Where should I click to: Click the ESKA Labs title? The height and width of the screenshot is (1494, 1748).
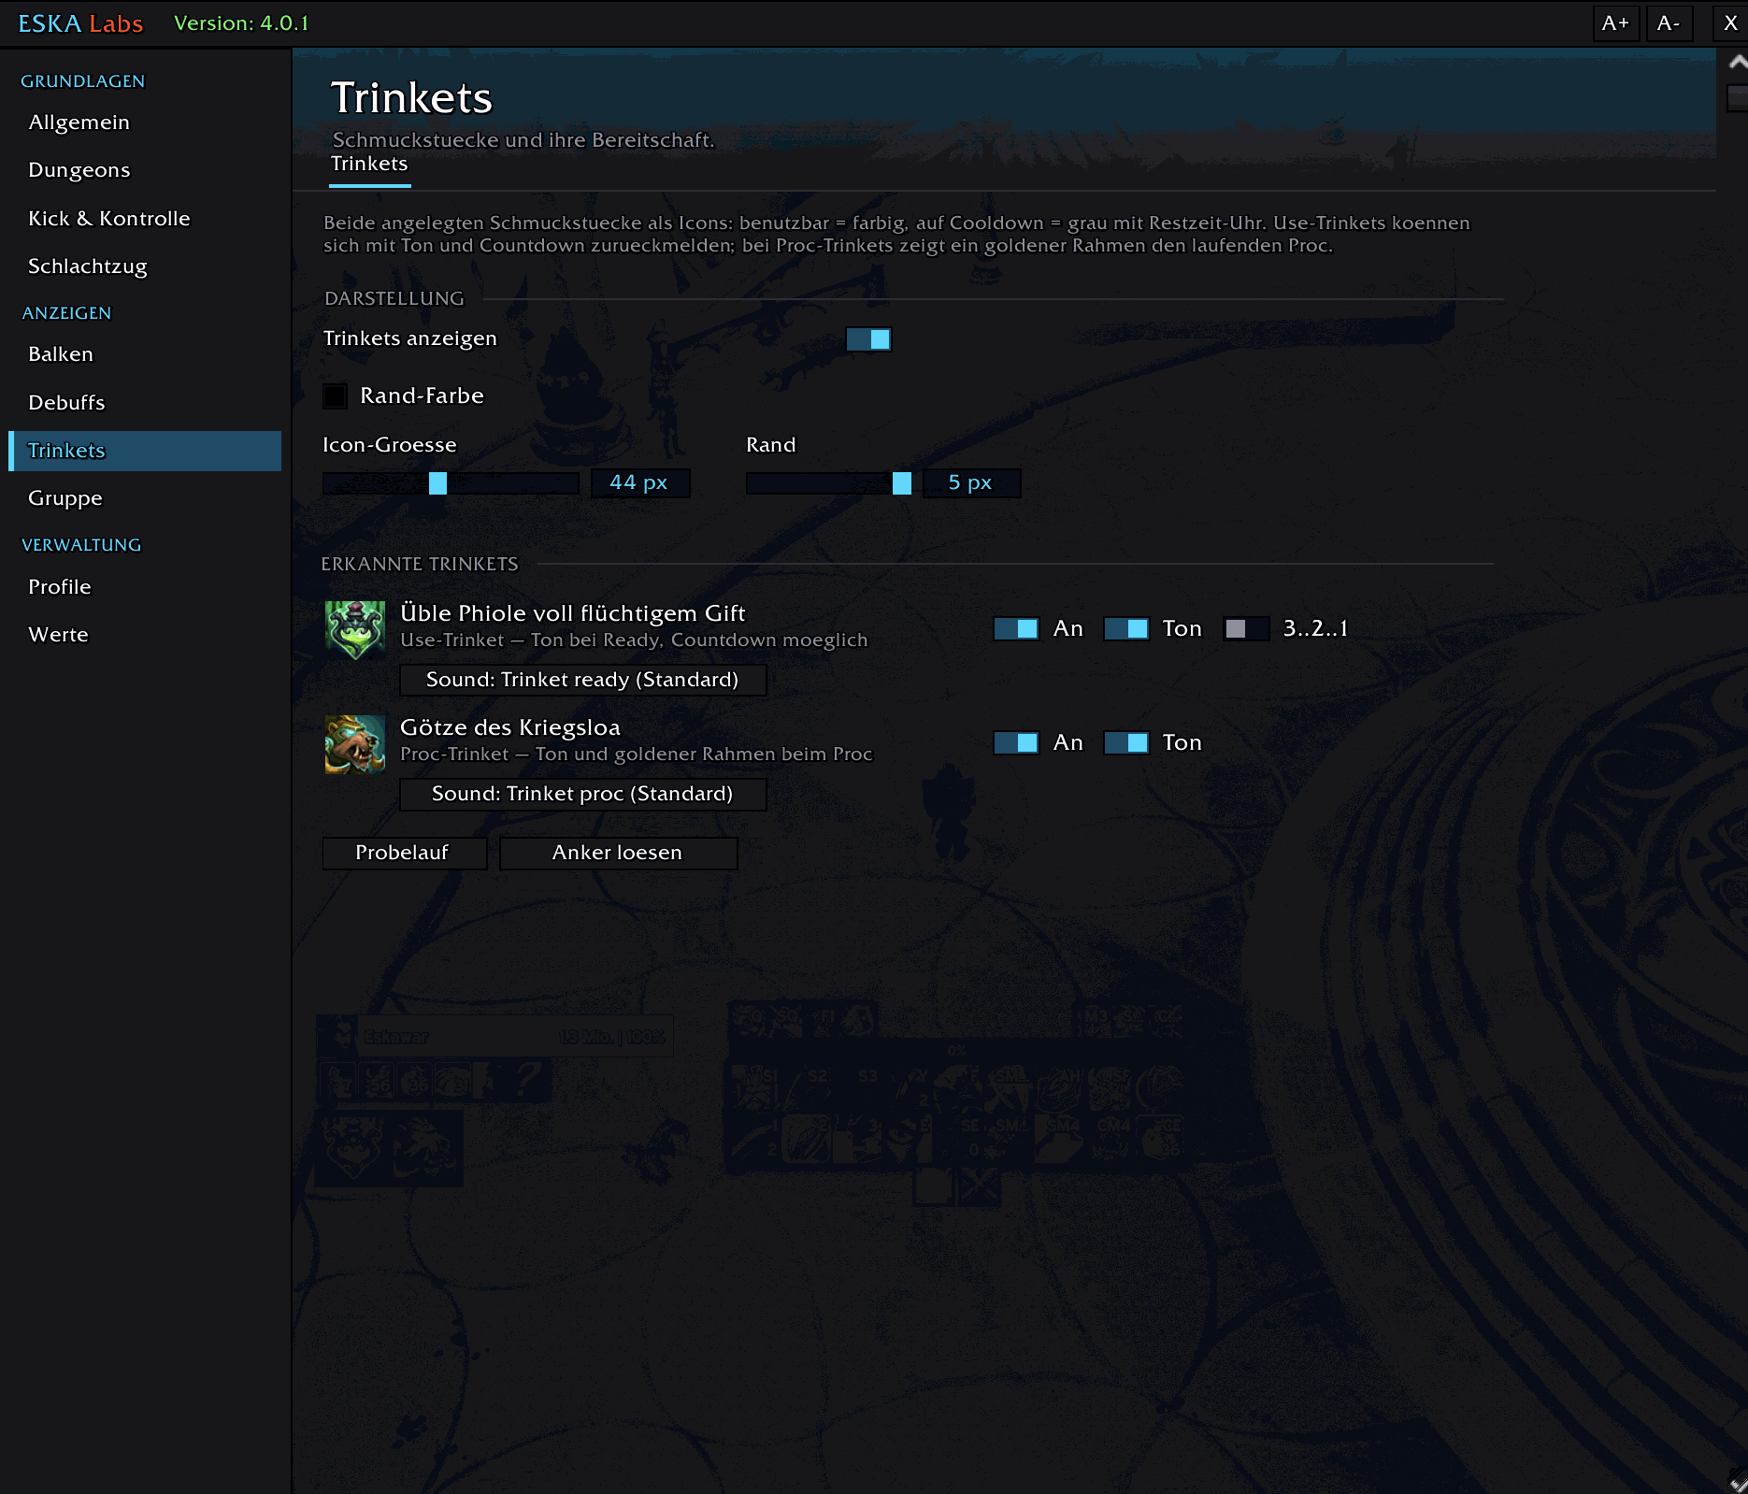coord(80,23)
